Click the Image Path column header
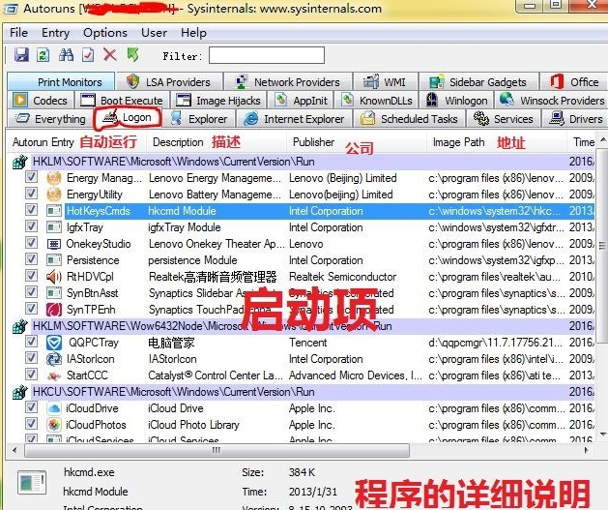This screenshot has width=608, height=510. tap(497, 142)
